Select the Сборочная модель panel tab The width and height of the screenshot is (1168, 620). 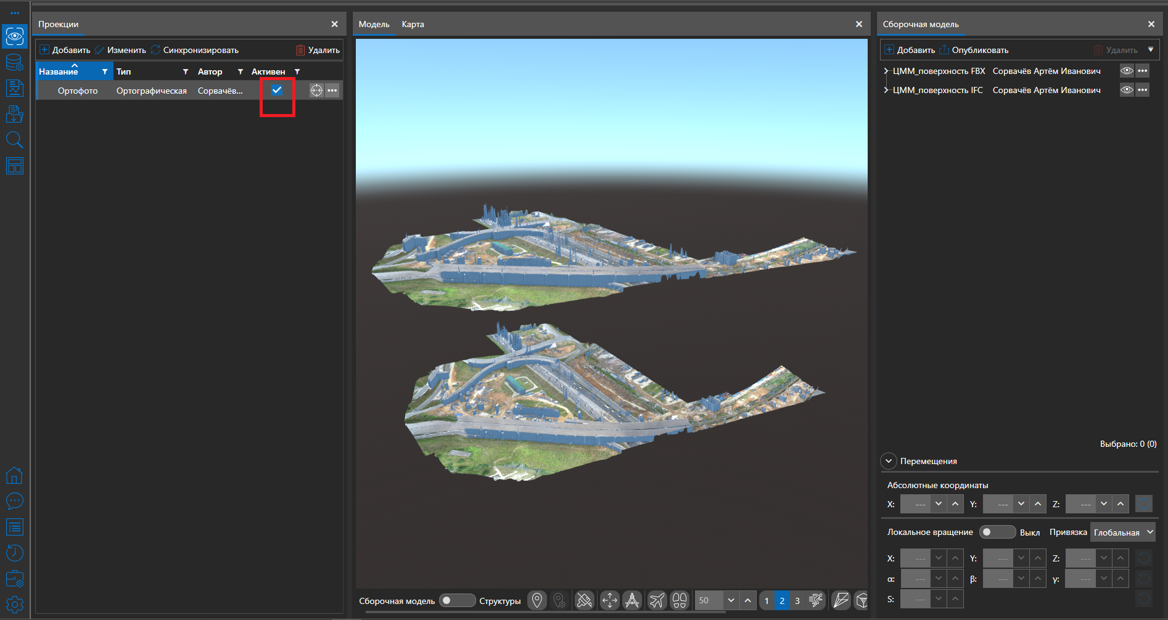point(921,24)
